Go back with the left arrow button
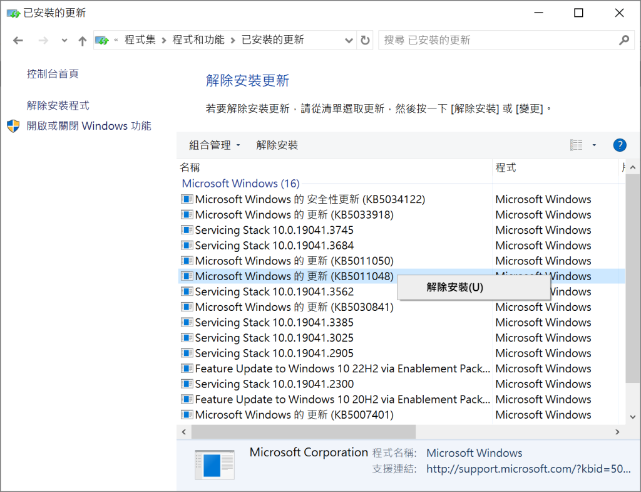Screen dimensions: 641x492 pyautogui.click(x=18, y=40)
